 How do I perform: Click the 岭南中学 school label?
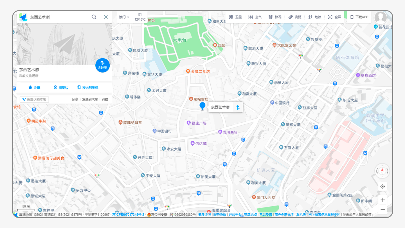376,118
